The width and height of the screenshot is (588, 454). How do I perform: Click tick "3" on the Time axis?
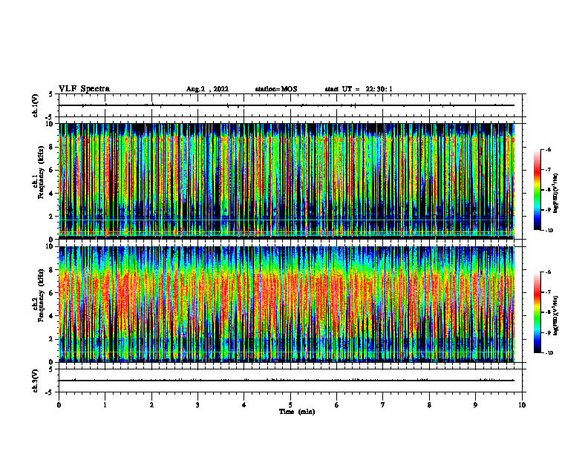click(197, 405)
